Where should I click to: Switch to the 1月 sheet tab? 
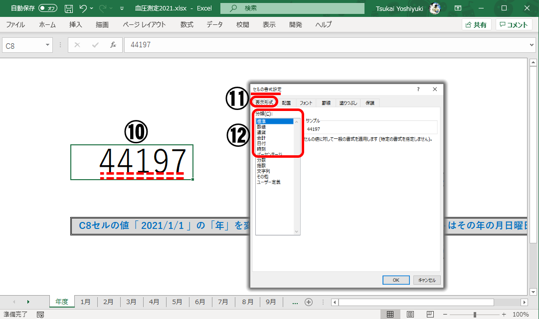85,302
